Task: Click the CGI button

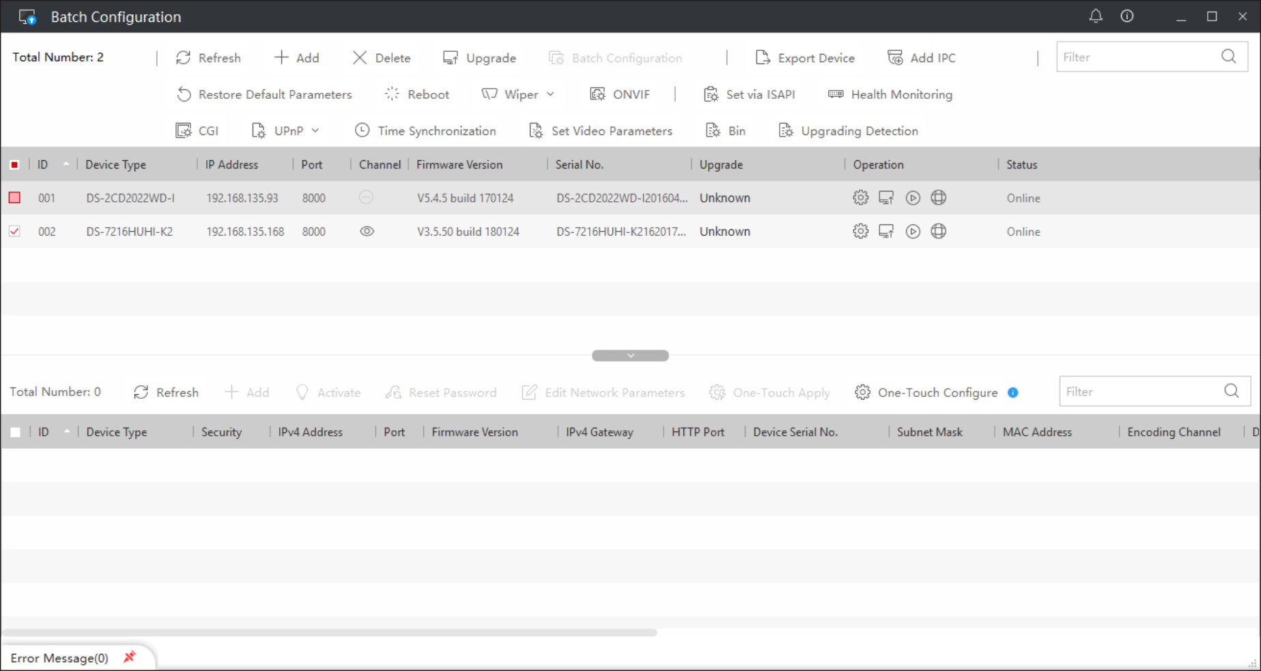Action: coord(197,131)
